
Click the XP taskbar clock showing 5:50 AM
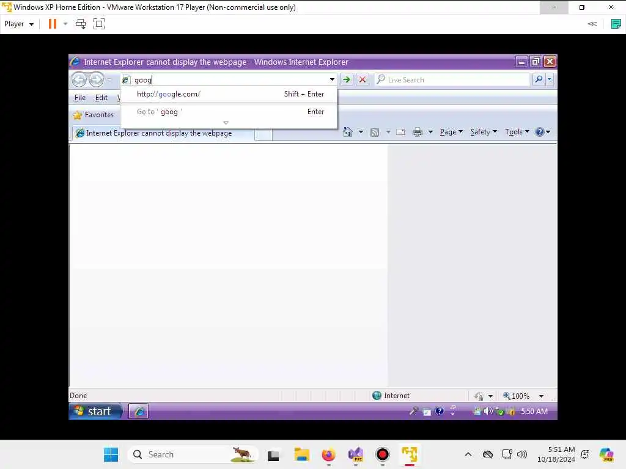click(534, 411)
